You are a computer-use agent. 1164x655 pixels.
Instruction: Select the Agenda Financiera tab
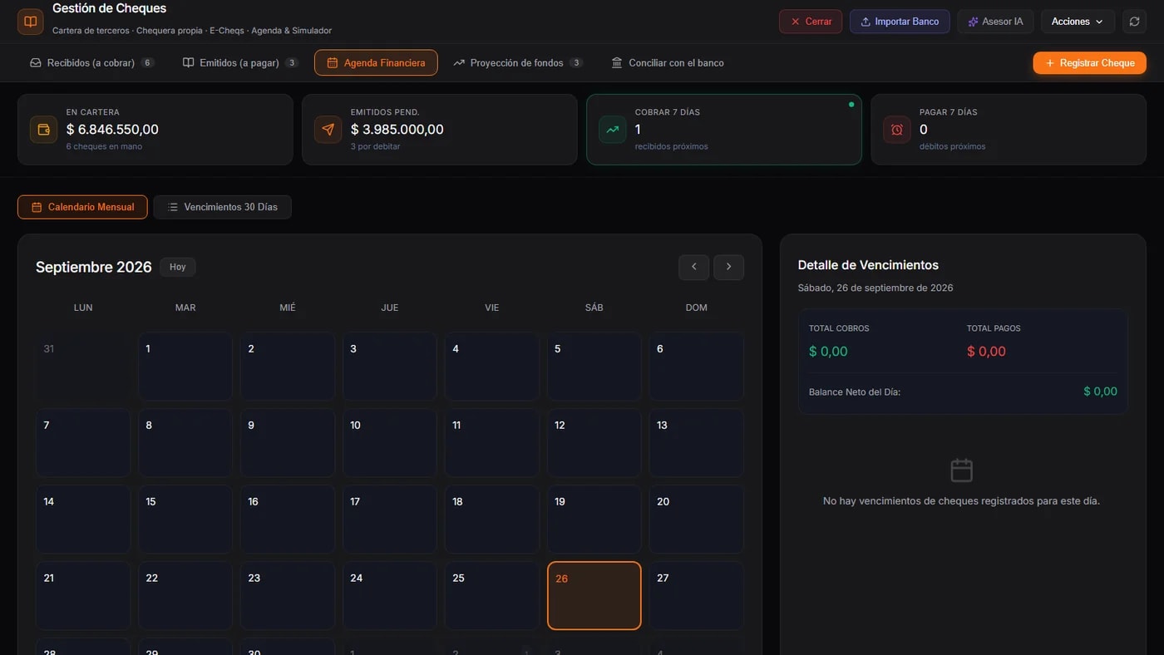(376, 63)
